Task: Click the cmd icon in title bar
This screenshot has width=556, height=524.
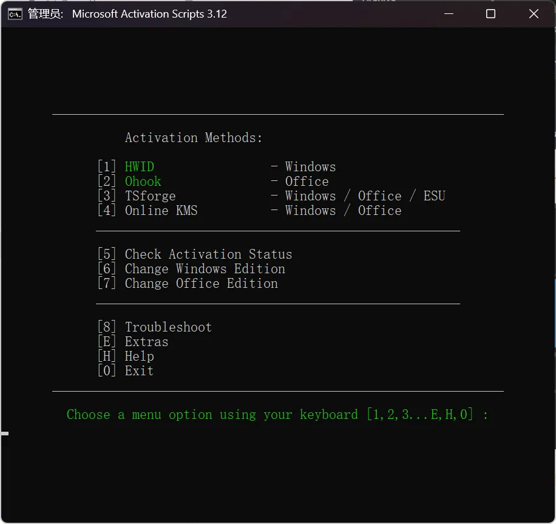Action: (15, 14)
